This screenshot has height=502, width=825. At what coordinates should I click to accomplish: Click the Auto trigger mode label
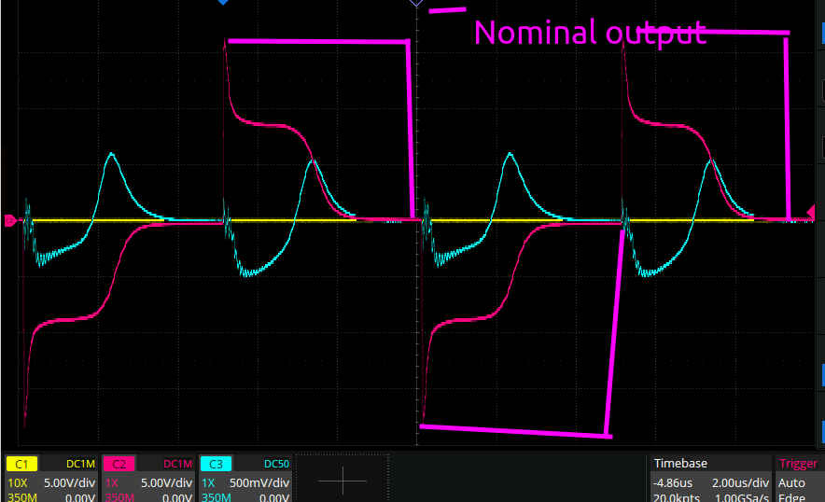coord(791,483)
